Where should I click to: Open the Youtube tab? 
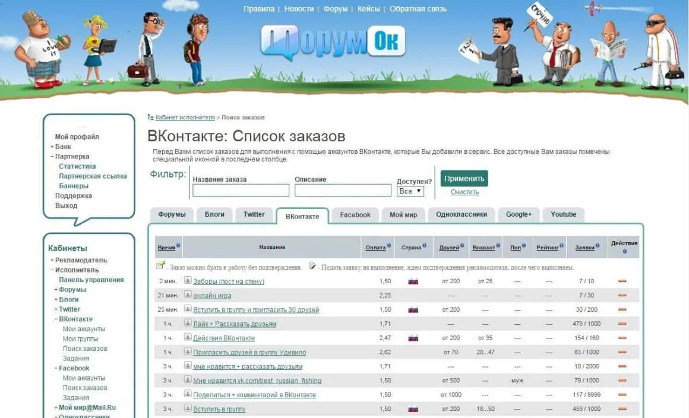(x=563, y=214)
